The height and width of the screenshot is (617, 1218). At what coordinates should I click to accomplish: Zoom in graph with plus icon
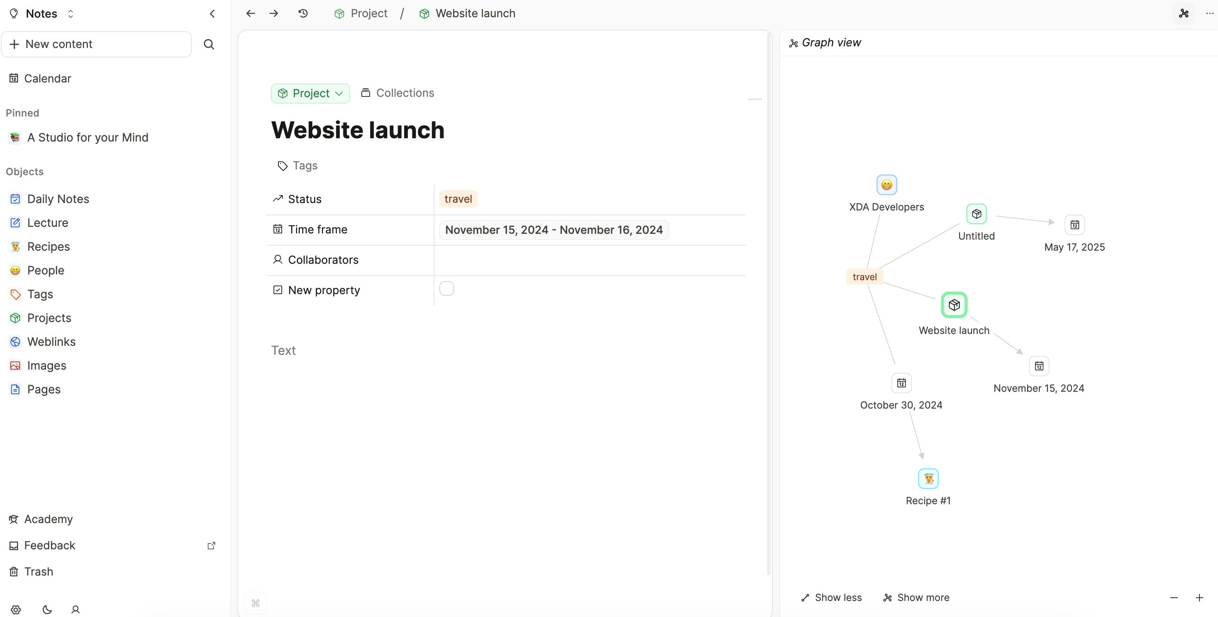(1199, 598)
